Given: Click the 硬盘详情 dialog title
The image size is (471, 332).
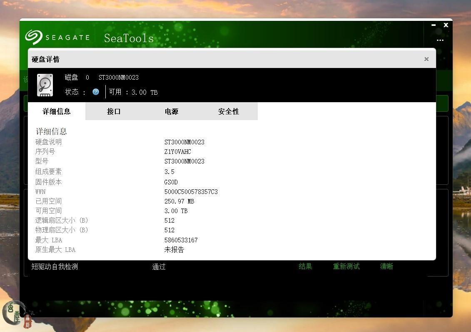Looking at the screenshot, I should coord(46,59).
